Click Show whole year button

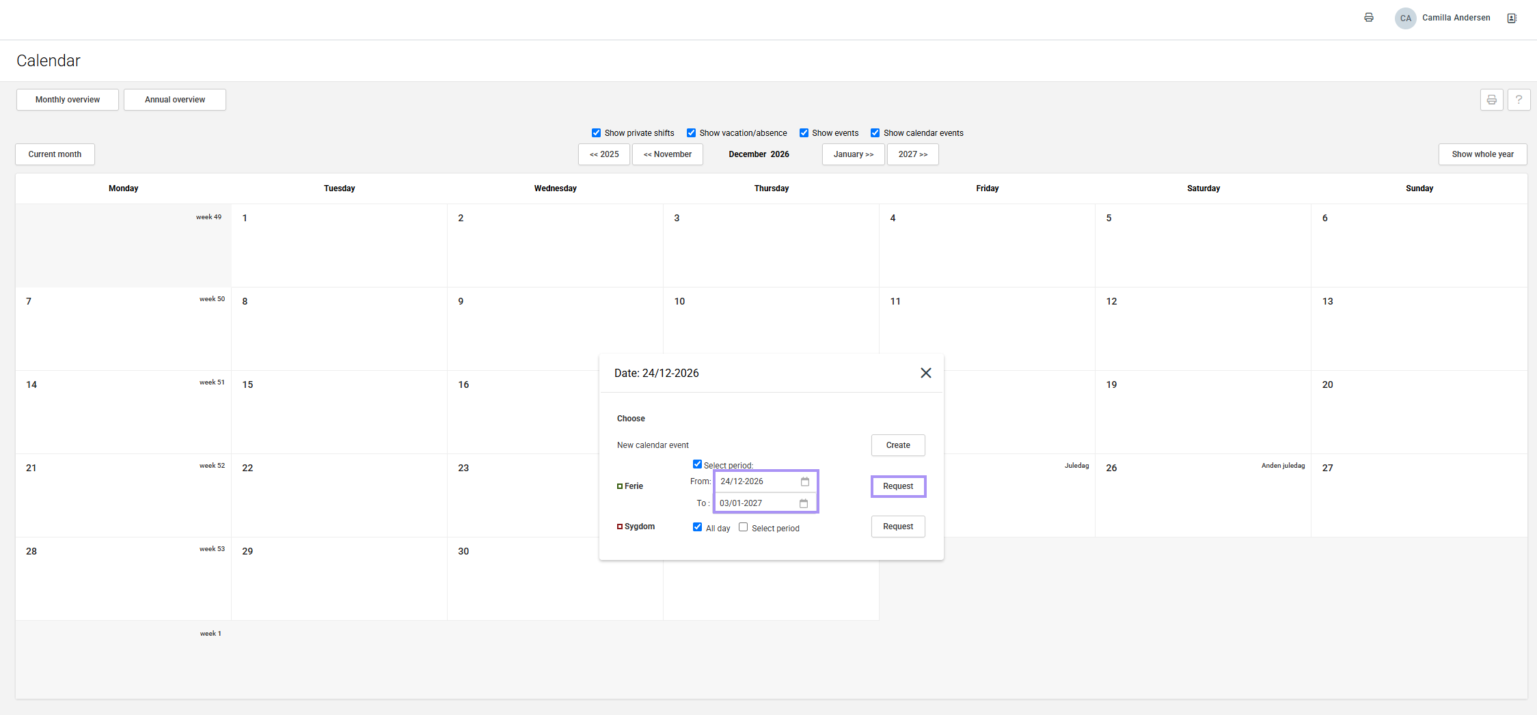click(1483, 154)
